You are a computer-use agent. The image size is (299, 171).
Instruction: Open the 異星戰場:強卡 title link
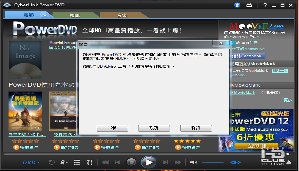coord(27,135)
